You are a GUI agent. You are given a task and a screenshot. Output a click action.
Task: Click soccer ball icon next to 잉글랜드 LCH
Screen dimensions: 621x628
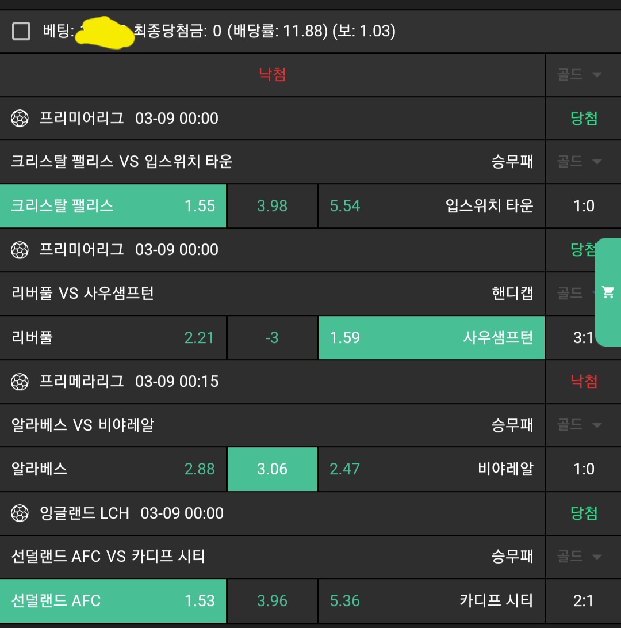tap(20, 513)
